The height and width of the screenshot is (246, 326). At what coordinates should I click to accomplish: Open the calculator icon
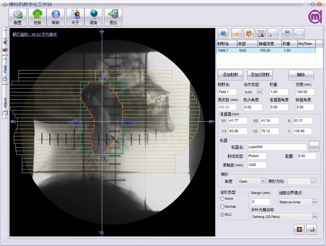coord(287,33)
